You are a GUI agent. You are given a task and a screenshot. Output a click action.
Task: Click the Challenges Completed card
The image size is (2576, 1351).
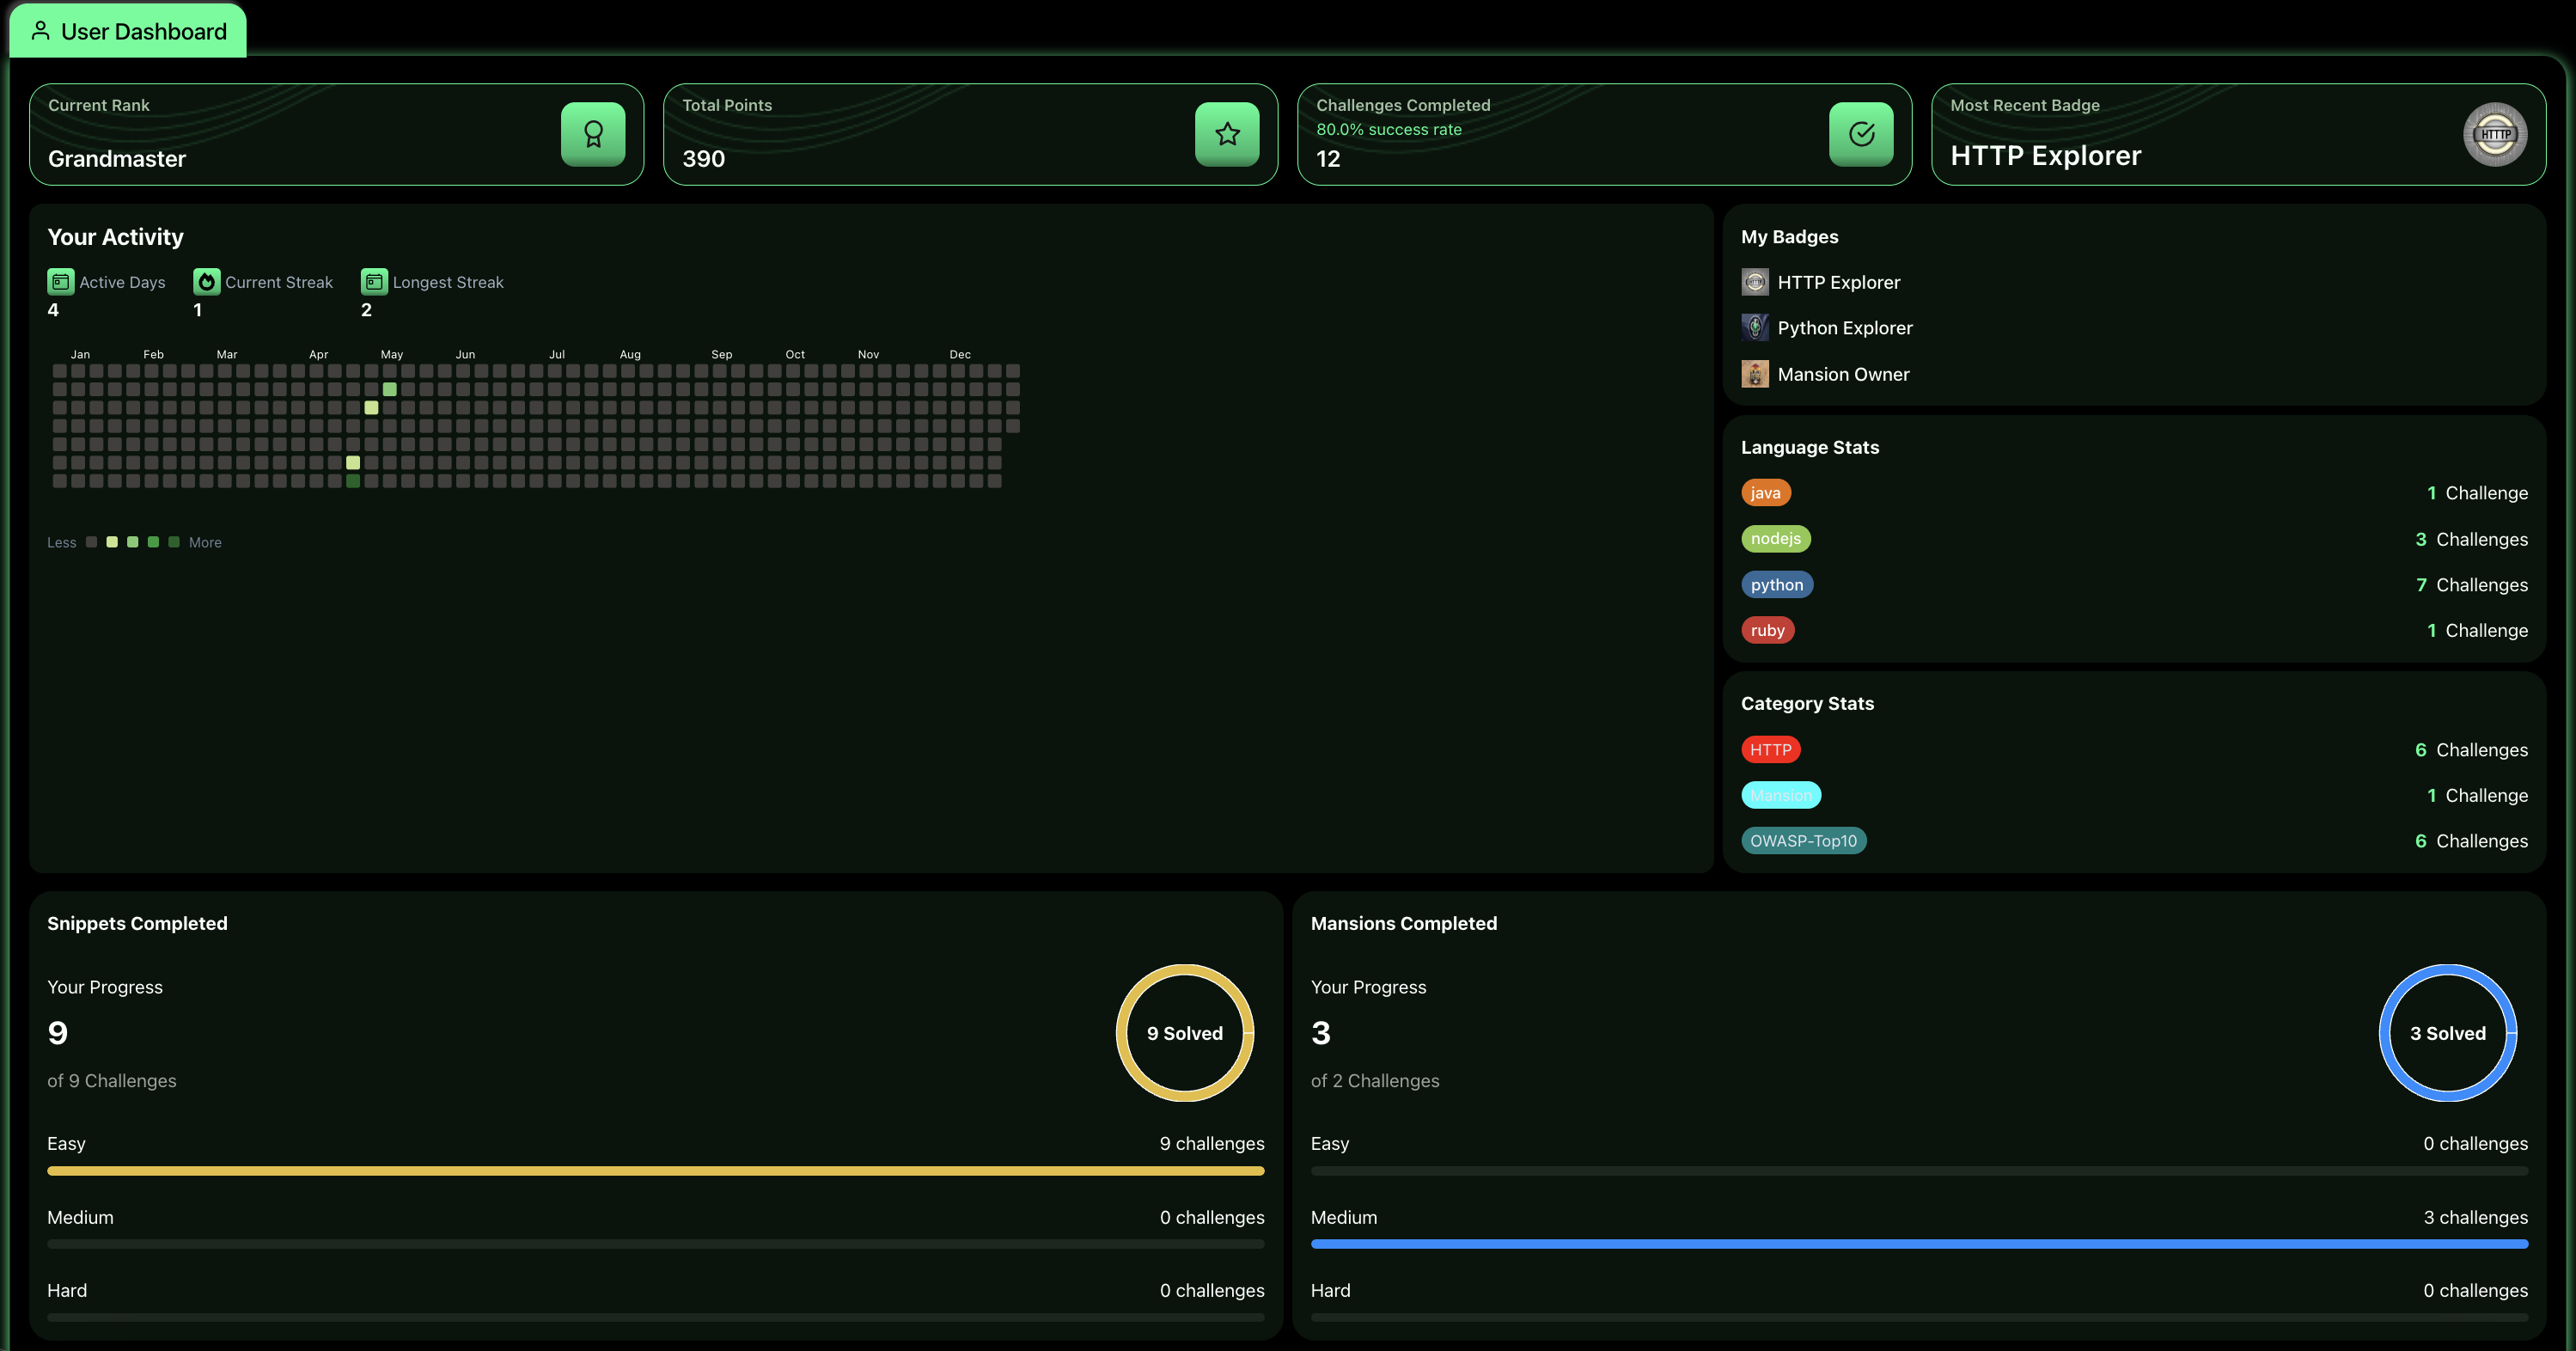pyautogui.click(x=1605, y=134)
